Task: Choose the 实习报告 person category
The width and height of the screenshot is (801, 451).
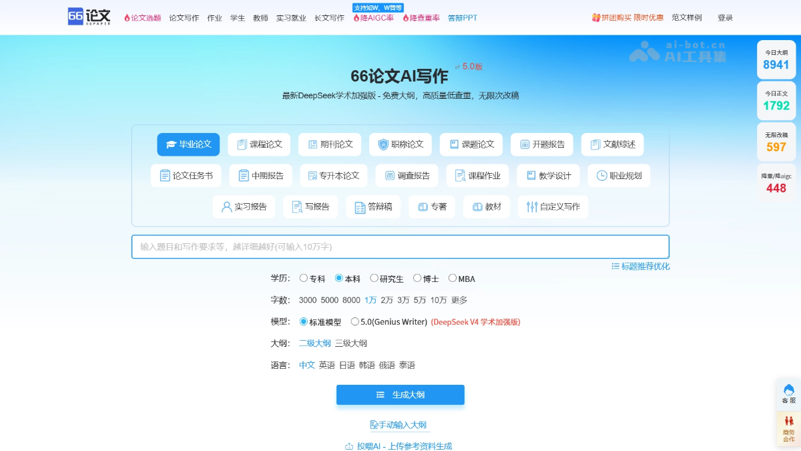Action: pyautogui.click(x=244, y=206)
